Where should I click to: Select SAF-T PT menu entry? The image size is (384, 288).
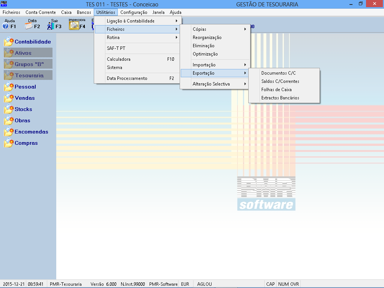coord(138,48)
